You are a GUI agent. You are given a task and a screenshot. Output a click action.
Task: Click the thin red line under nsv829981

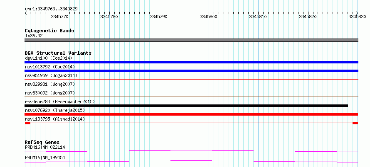tap(192, 88)
